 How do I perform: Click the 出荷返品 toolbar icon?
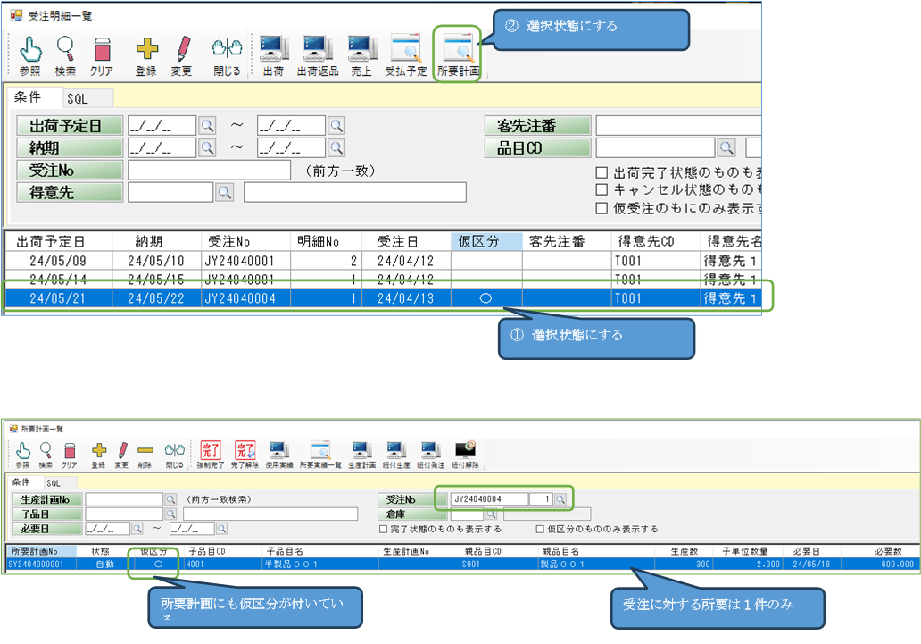click(x=317, y=54)
